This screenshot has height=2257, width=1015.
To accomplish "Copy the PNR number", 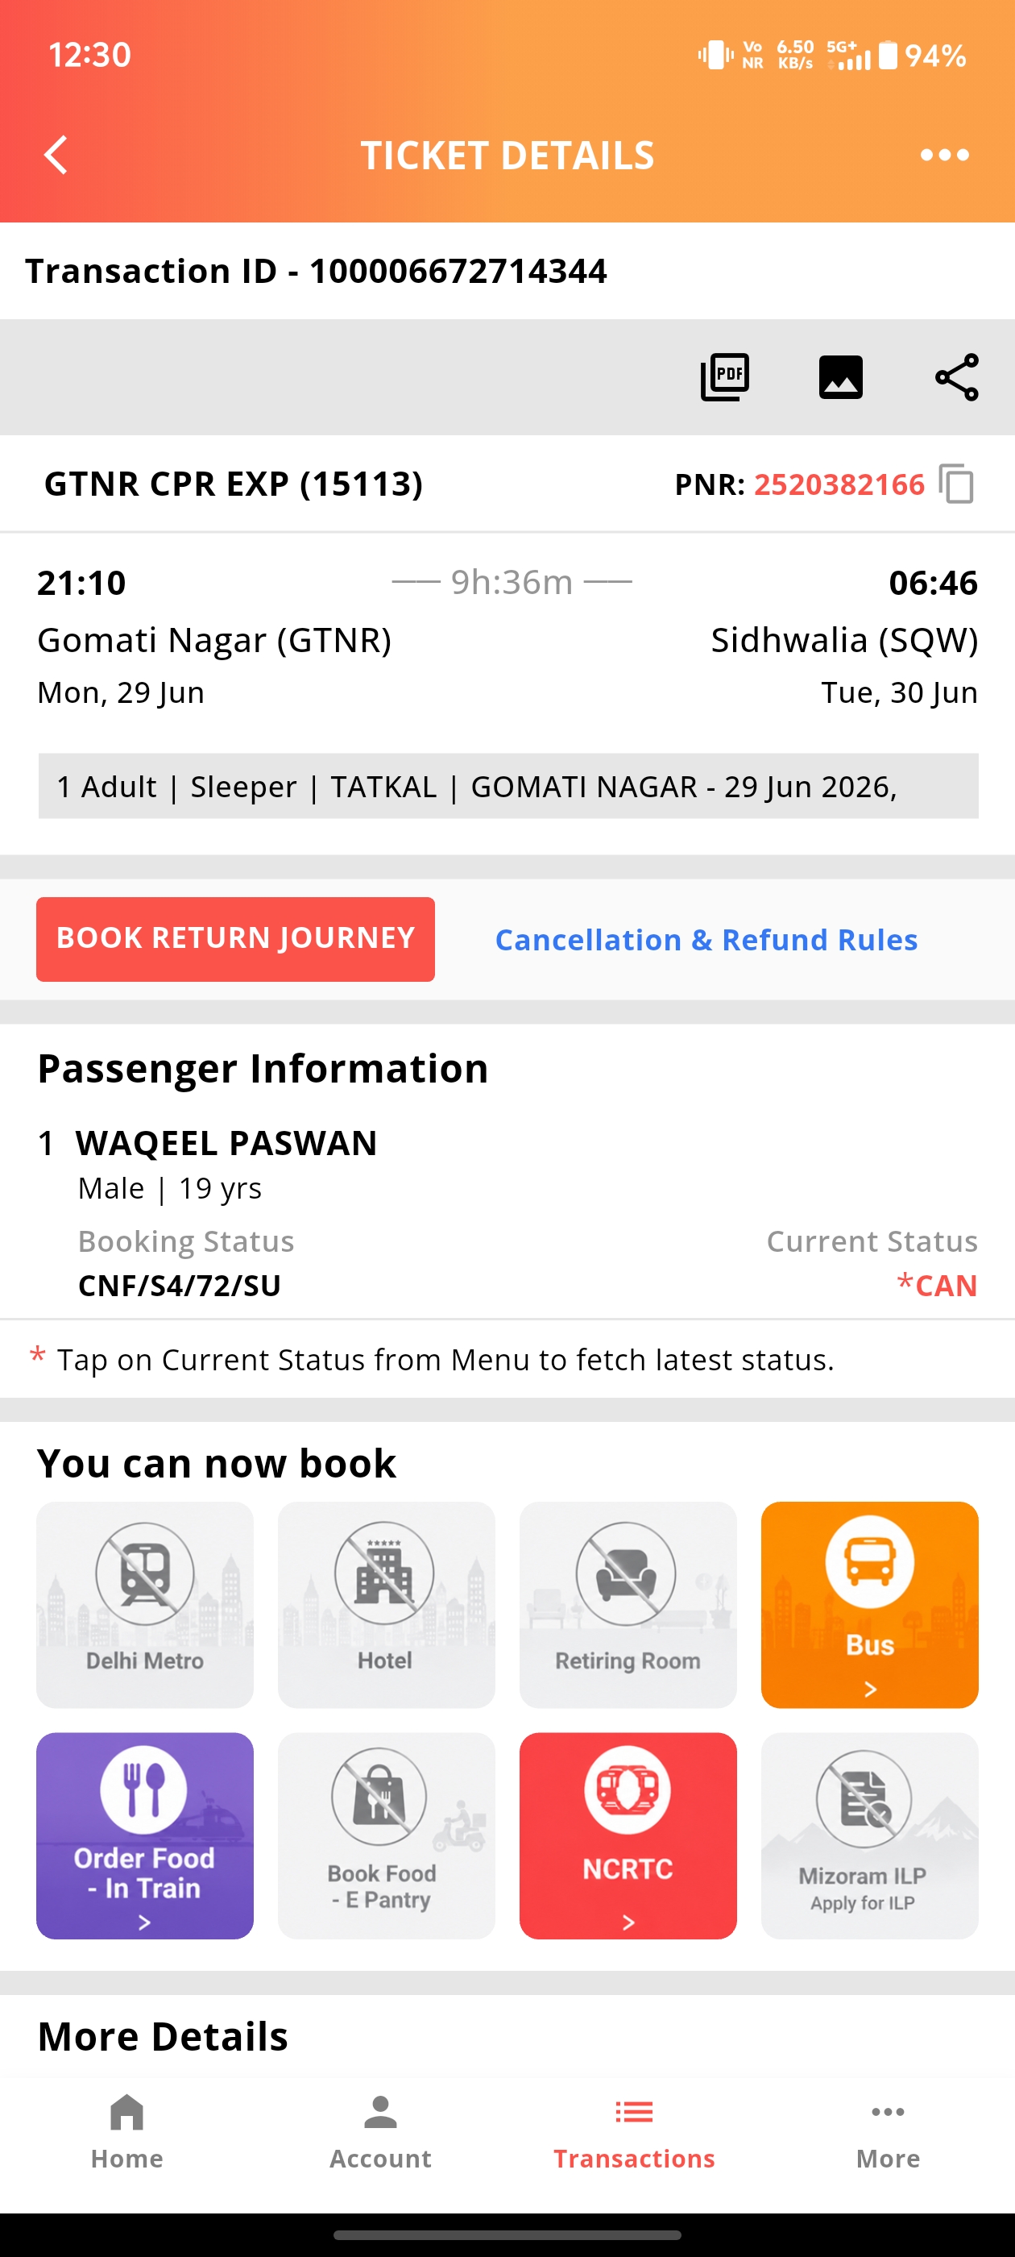I will [x=956, y=484].
